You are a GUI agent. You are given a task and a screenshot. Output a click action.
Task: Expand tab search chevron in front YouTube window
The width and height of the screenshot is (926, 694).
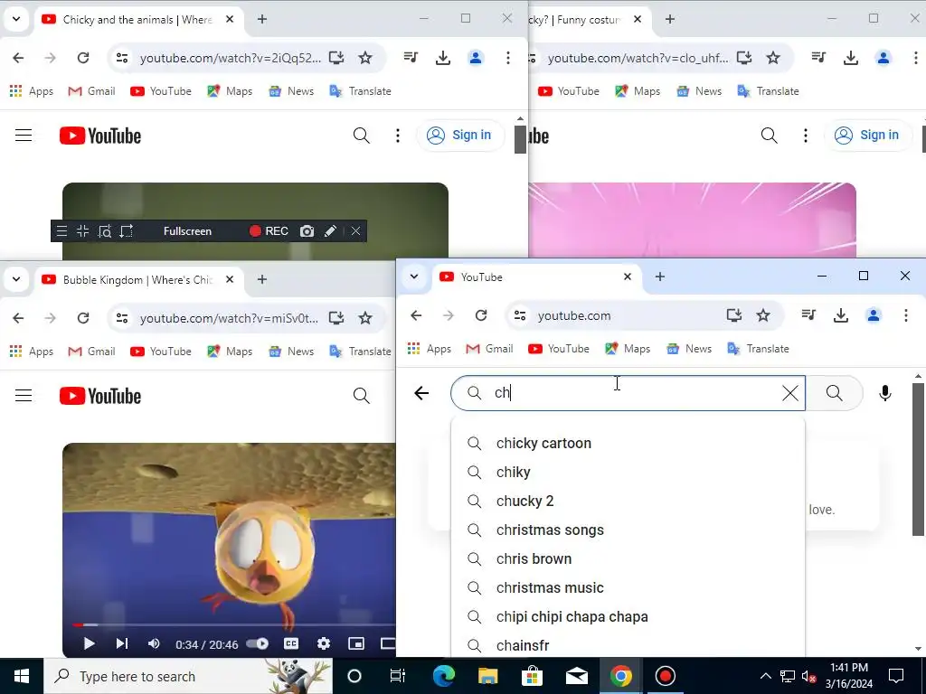point(414,277)
